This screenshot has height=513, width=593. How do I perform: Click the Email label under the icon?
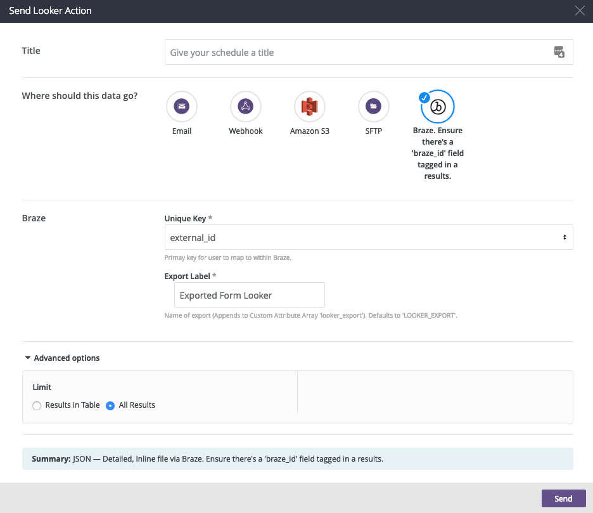pos(182,131)
